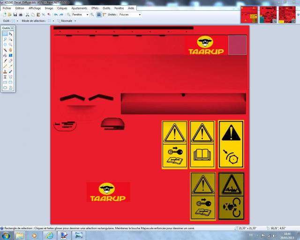Image resolution: width=300 pixels, height=240 pixels.
Task: Click the Deselect toolbar icon
Action: [49, 15]
